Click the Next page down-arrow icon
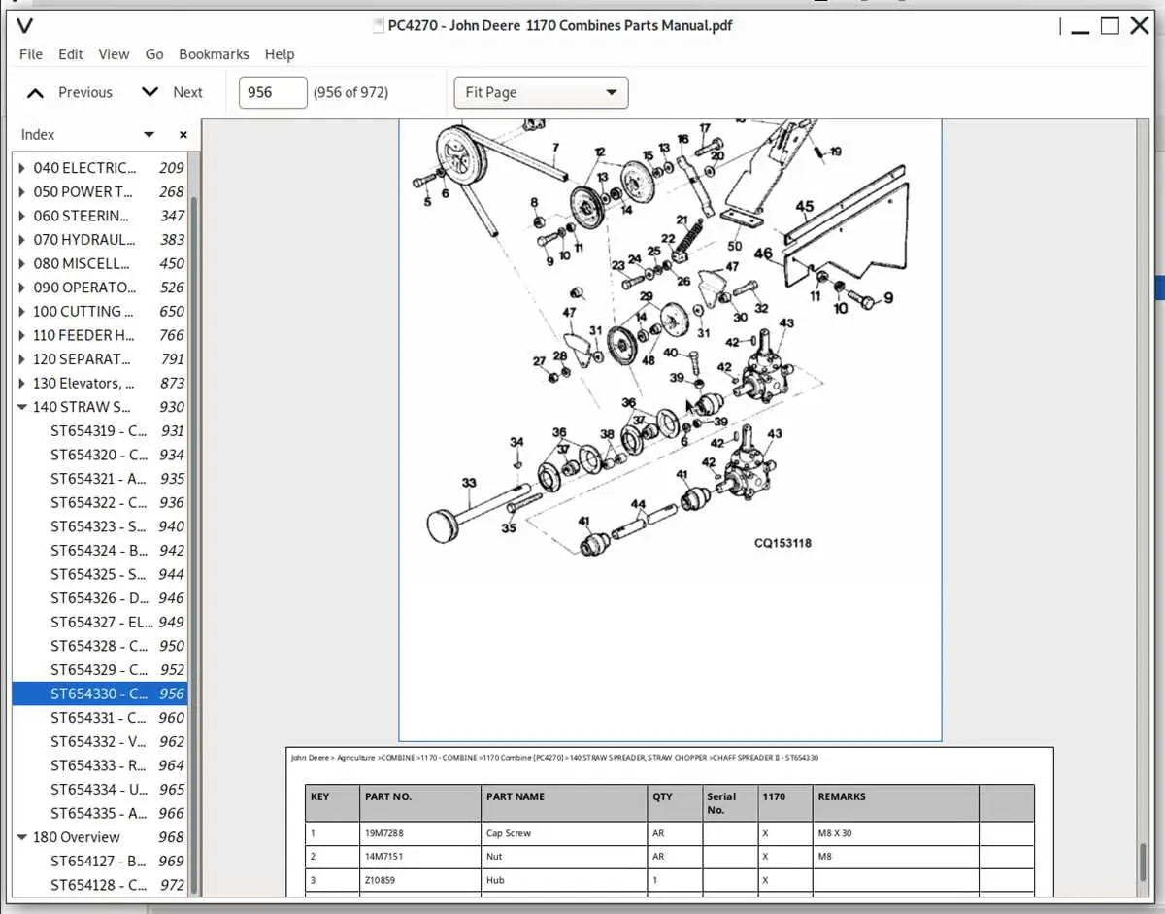1165x914 pixels. 150,92
